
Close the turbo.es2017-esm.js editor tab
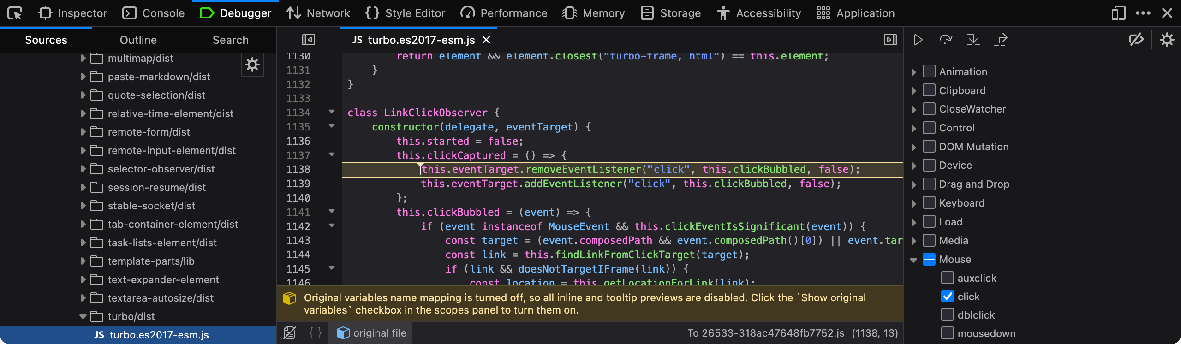[x=486, y=40]
